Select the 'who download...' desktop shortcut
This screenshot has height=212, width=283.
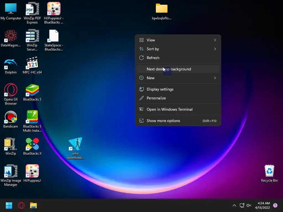click(75, 148)
